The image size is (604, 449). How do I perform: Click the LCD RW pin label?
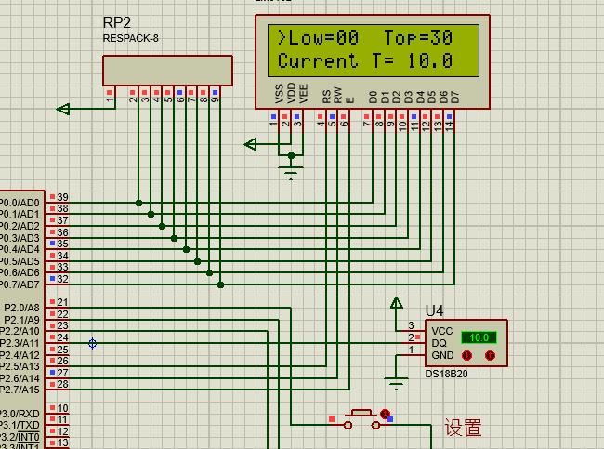pos(337,95)
